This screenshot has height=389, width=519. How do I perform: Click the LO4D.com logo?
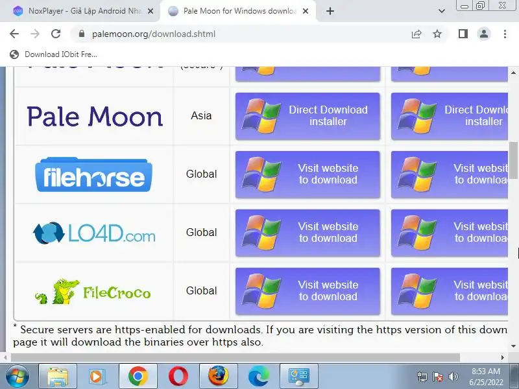(x=94, y=233)
